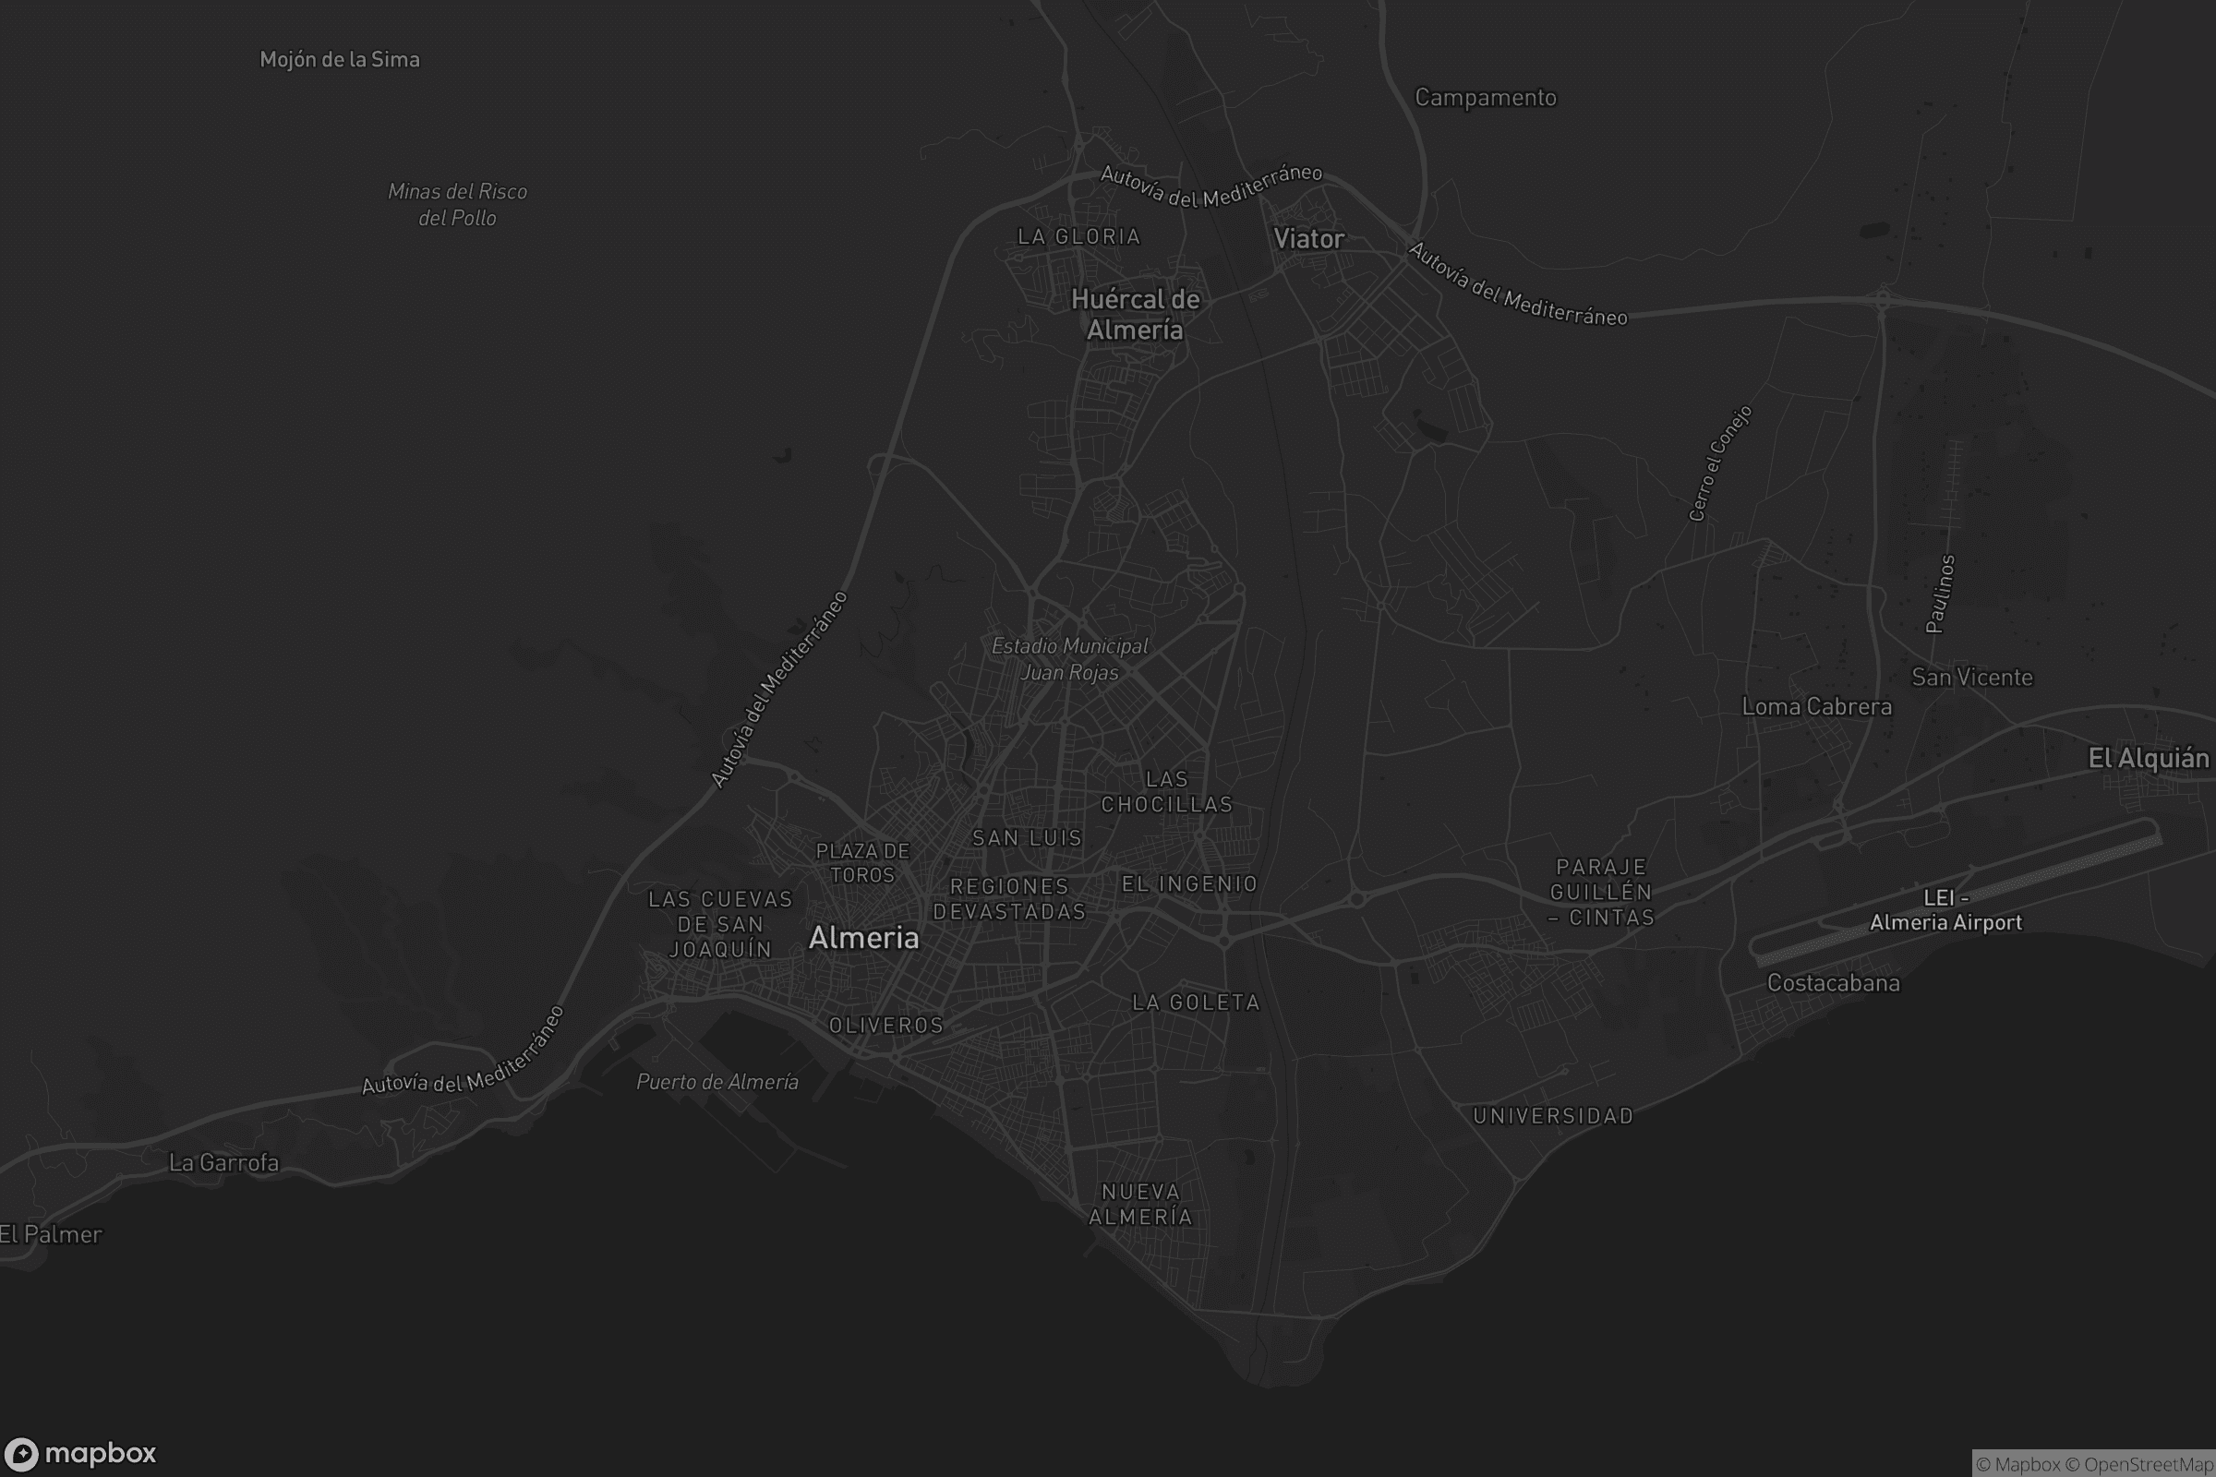Select the San Vicente label
The height and width of the screenshot is (1477, 2216).
(1971, 678)
